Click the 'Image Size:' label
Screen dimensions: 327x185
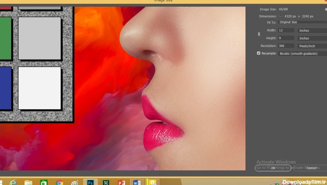coord(268,9)
